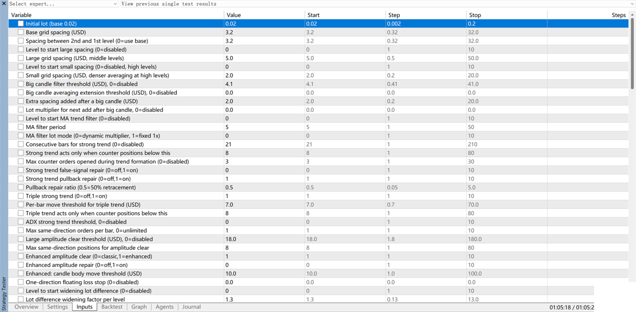Toggle ADX strong trend threshold checkbox
Image resolution: width=636 pixels, height=312 pixels.
[21, 222]
